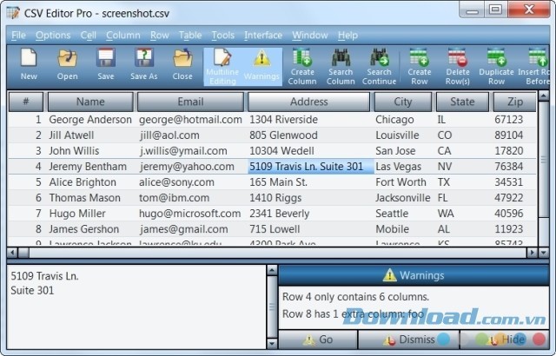Click the Delete Row(s) toolbar icon
The width and height of the screenshot is (556, 356).
point(458,66)
